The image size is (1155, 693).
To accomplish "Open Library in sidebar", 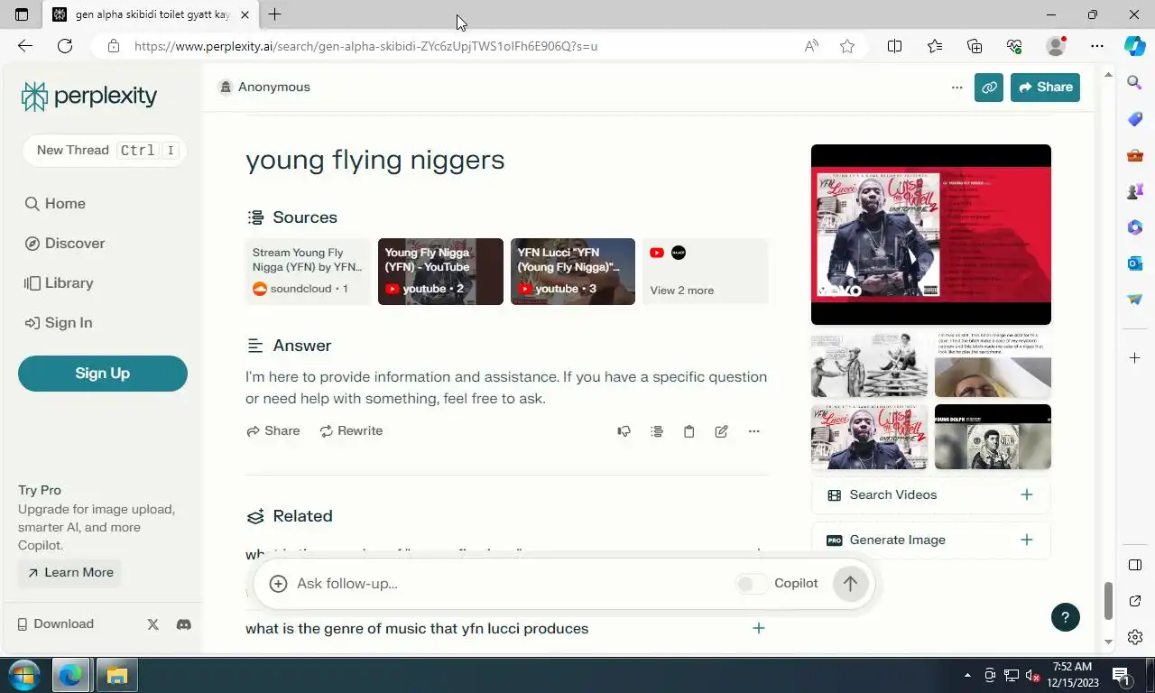I will click(59, 283).
